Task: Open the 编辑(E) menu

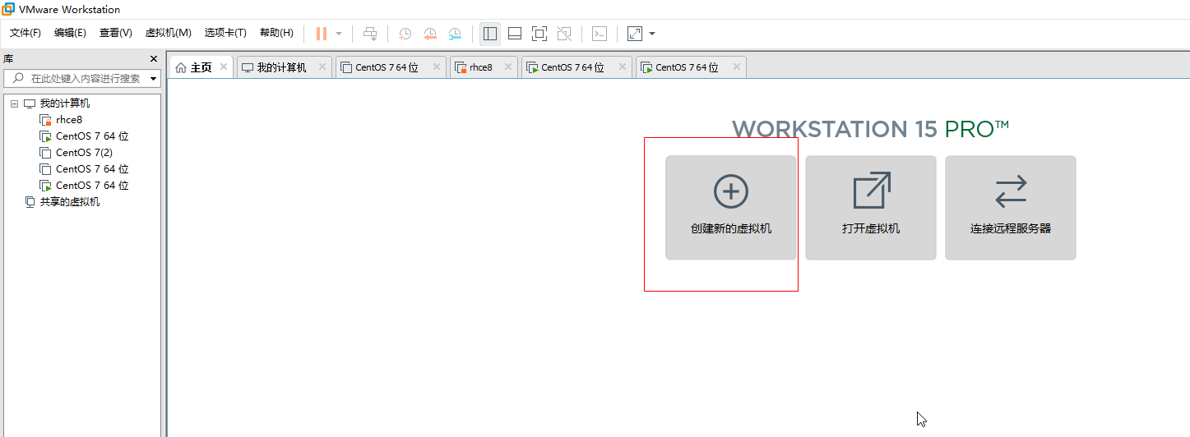Action: 70,33
